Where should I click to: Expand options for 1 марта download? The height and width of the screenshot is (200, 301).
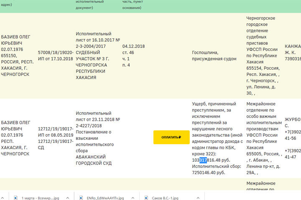[68, 198]
